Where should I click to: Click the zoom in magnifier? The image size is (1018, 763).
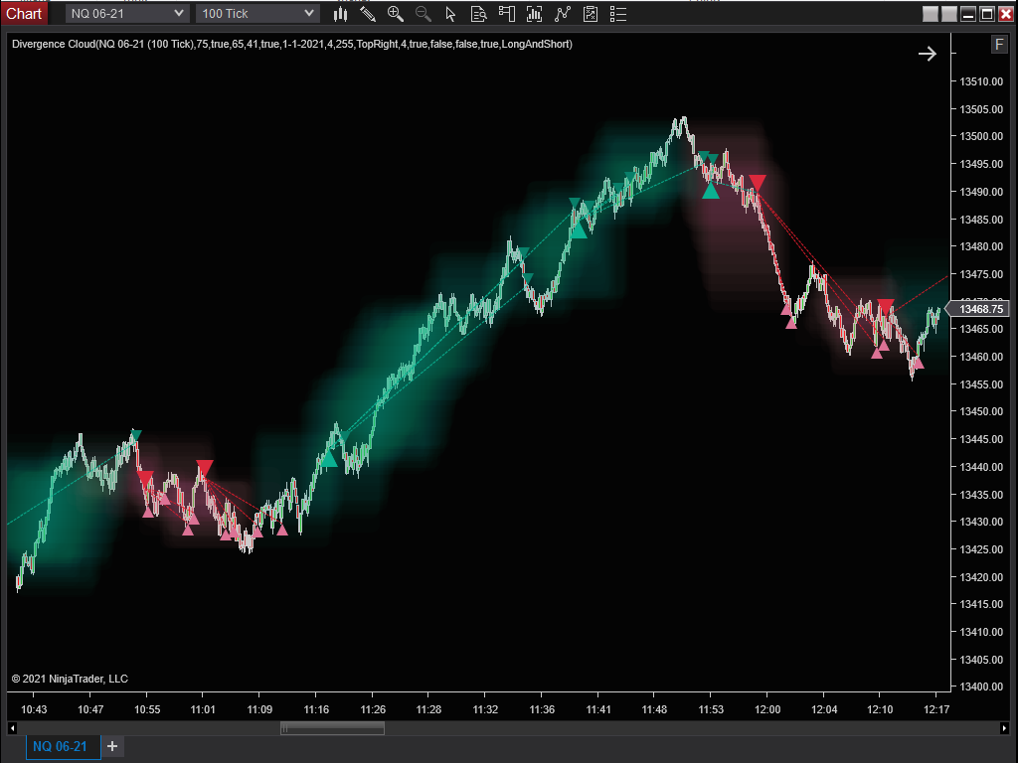click(x=396, y=14)
